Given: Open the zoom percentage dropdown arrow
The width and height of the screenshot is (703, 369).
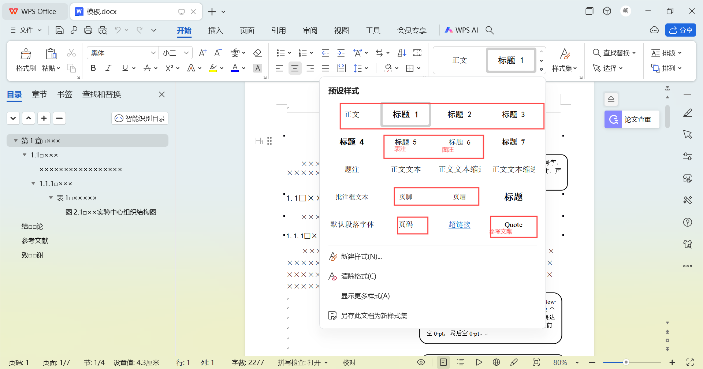Looking at the screenshot, I should click(577, 363).
